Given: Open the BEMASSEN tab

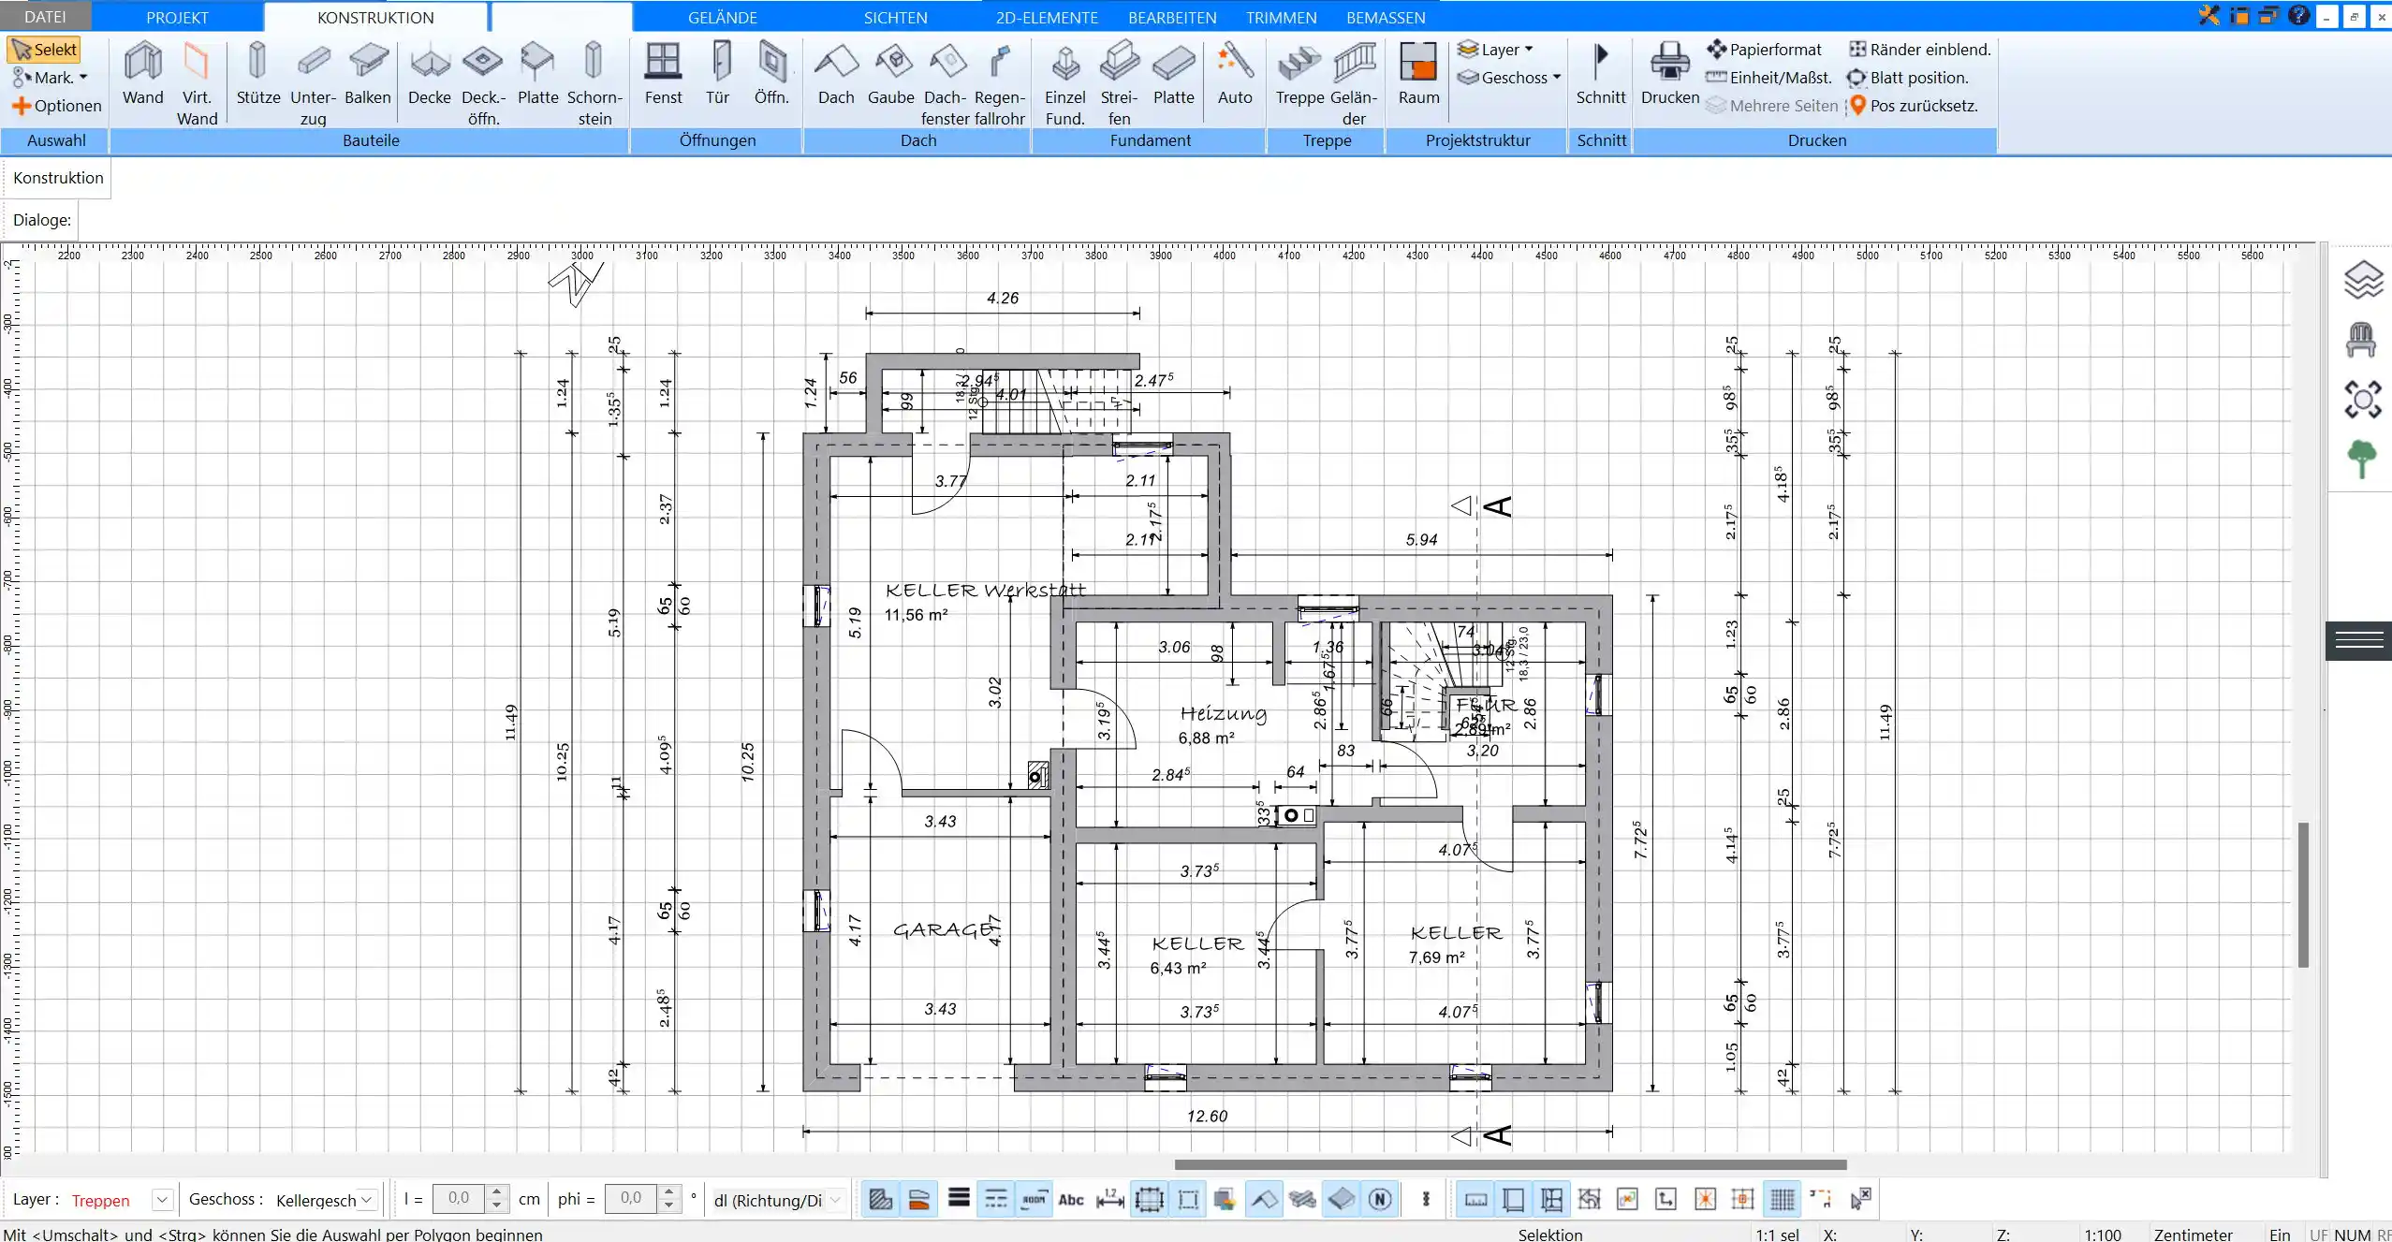Looking at the screenshot, I should click(x=1386, y=17).
